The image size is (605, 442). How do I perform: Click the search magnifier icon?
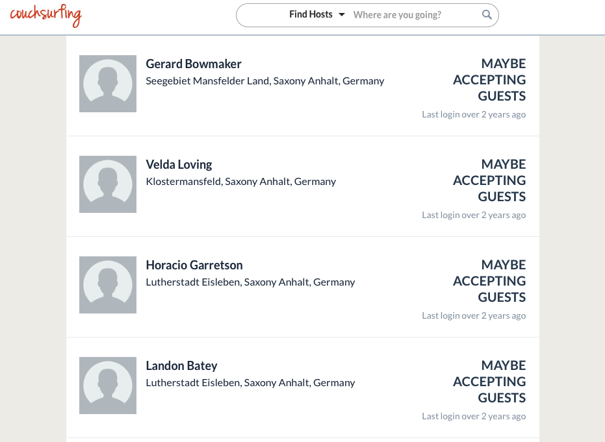click(487, 15)
